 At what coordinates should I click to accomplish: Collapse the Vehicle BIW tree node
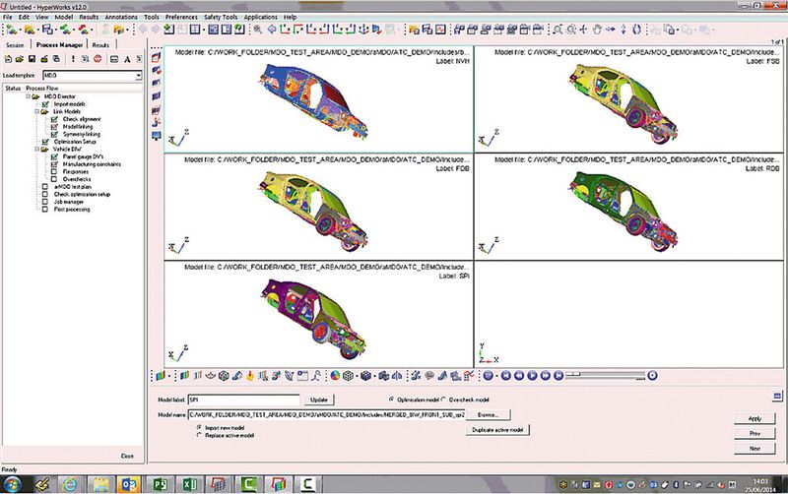tap(37, 150)
